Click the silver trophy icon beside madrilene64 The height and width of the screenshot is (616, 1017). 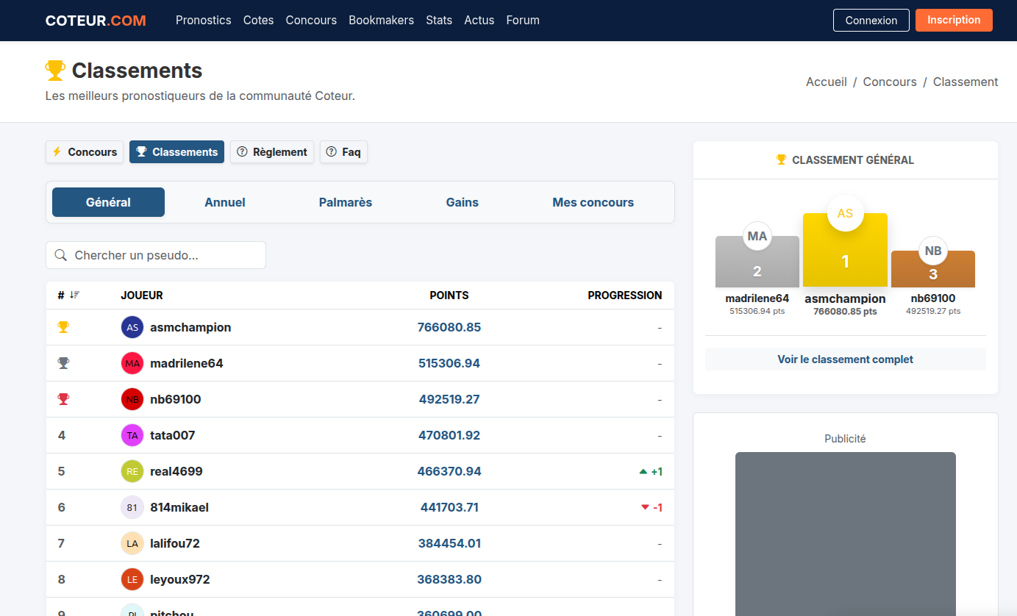(63, 363)
